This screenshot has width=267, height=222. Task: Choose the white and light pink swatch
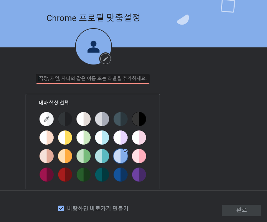pos(139,138)
